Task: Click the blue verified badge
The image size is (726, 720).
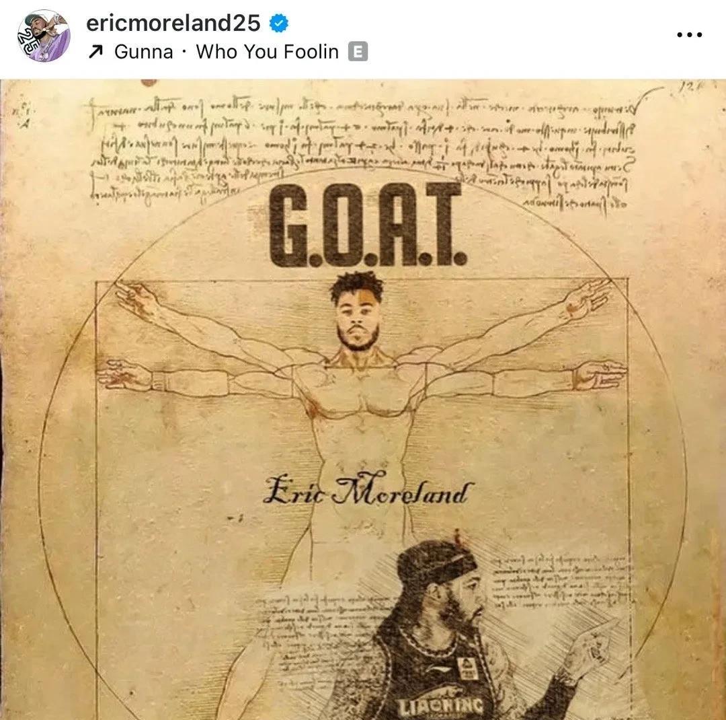Action: click(279, 23)
